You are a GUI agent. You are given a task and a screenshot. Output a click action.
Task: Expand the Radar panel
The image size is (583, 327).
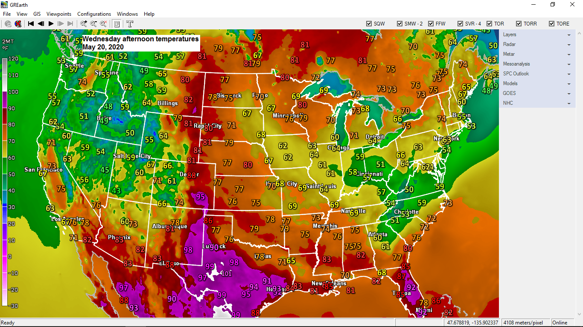point(537,44)
